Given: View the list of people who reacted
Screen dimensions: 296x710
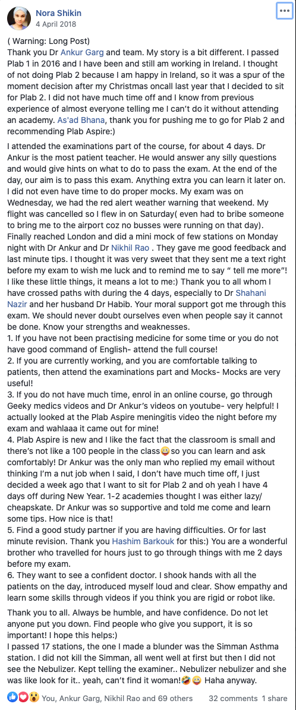Looking at the screenshot, I should [117, 698].
